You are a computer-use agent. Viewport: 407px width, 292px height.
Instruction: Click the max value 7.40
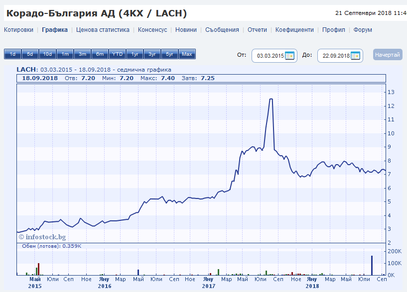click(x=168, y=78)
